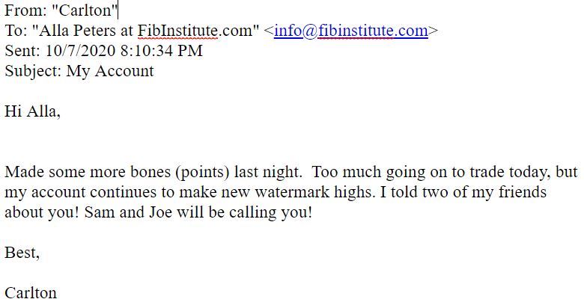
Task: Click the word "highs" in the body text
Action: click(x=354, y=192)
